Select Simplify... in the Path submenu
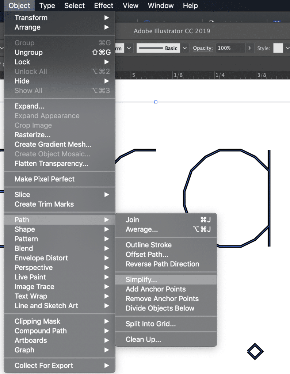 coord(166,279)
